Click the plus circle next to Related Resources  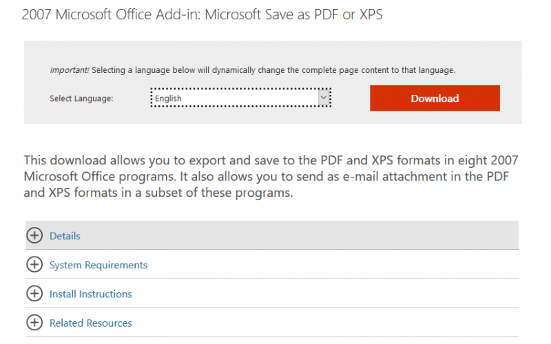pos(34,323)
